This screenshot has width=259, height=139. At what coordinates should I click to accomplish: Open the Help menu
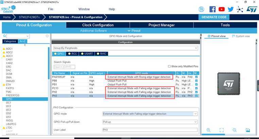tap(112, 9)
